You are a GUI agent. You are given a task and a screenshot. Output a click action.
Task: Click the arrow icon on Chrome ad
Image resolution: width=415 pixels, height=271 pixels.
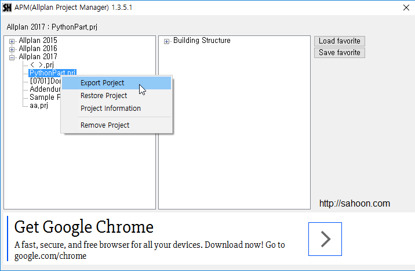click(325, 239)
